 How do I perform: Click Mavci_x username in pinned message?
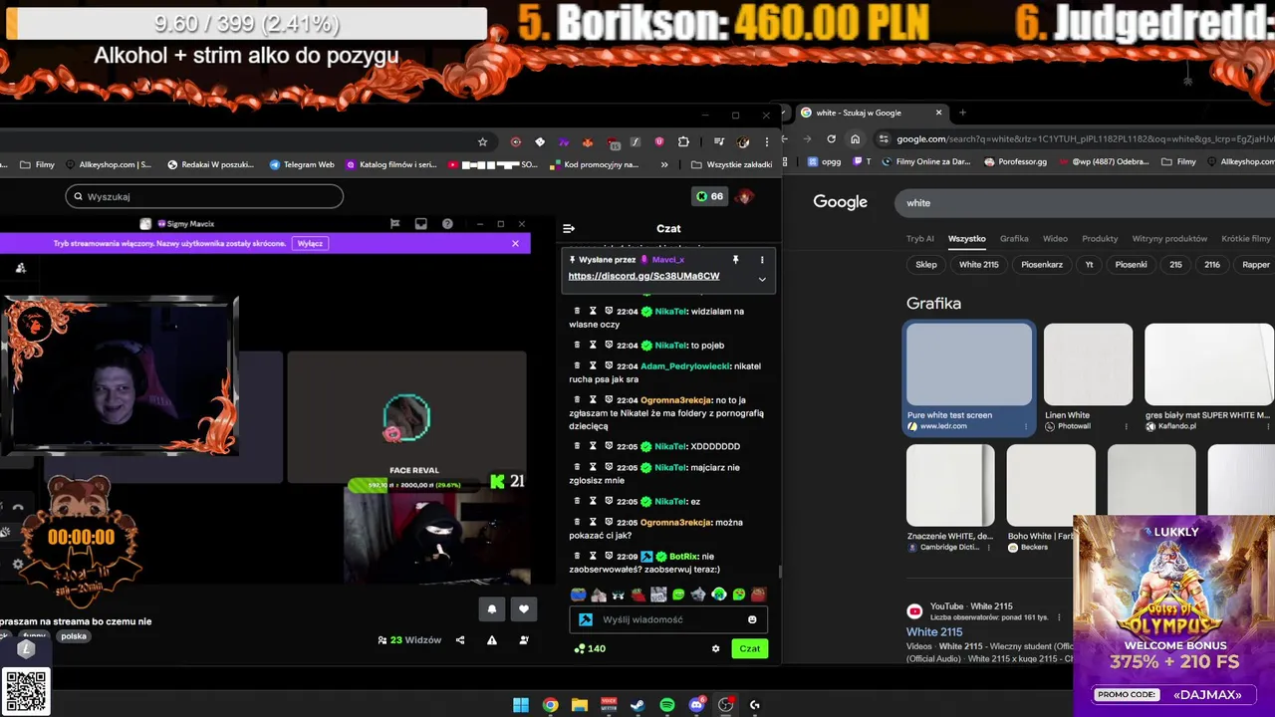pos(667,260)
